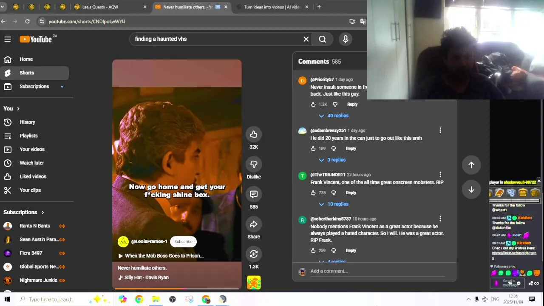Go to Home in sidebar
This screenshot has height=306, width=544.
(34, 59)
